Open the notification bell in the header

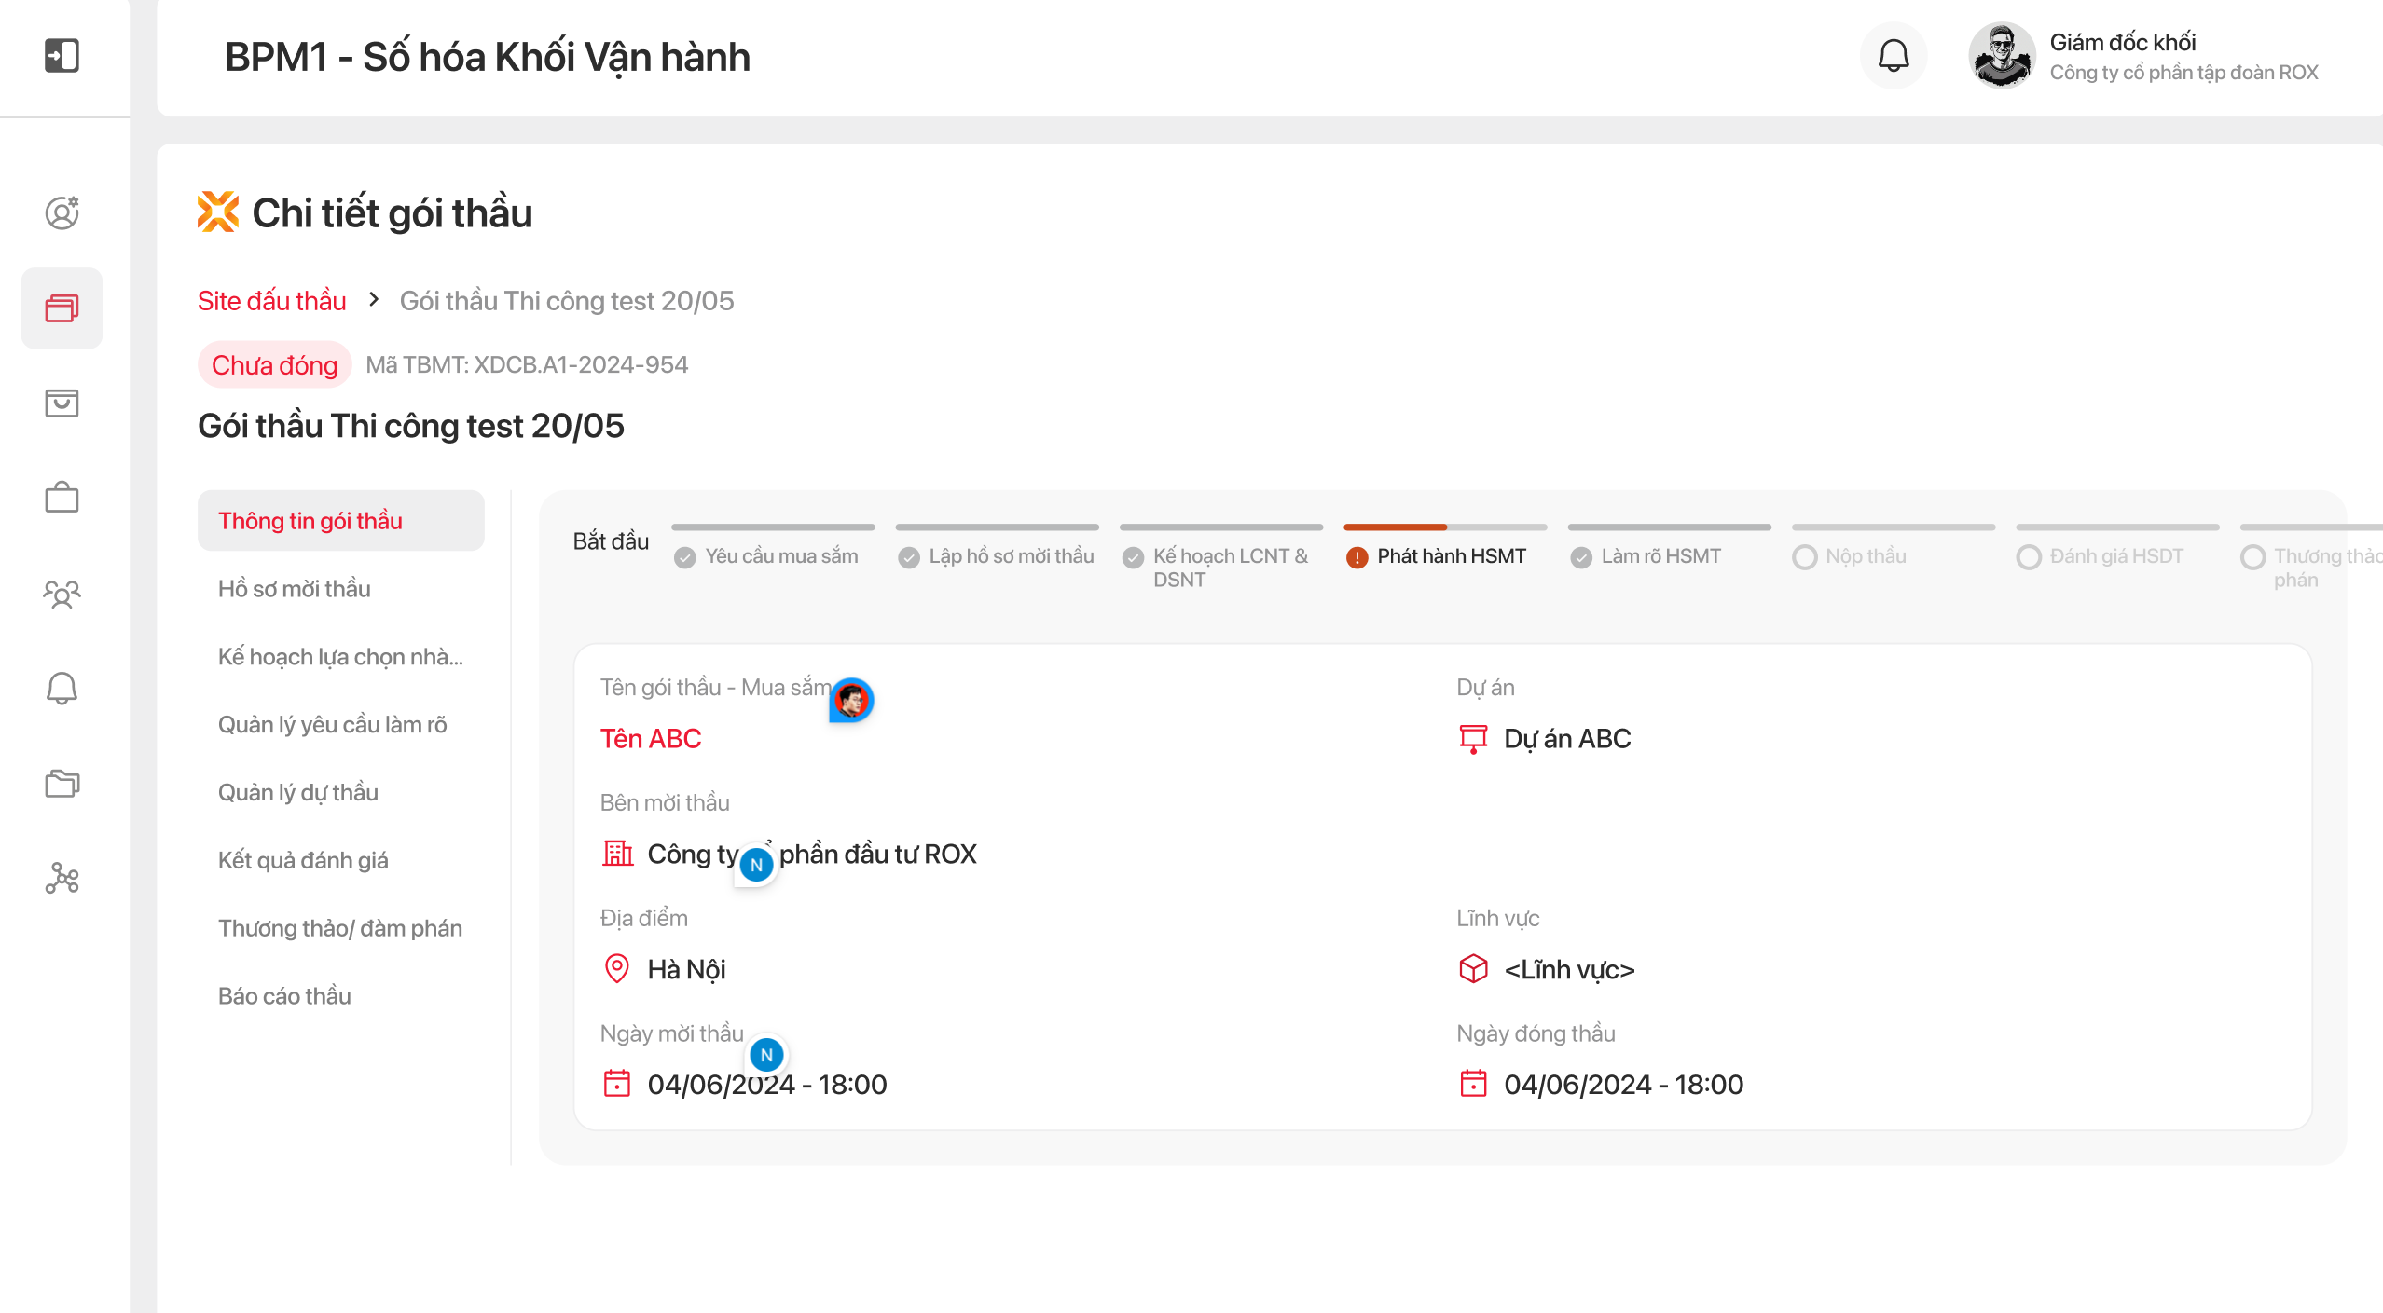click(1893, 56)
